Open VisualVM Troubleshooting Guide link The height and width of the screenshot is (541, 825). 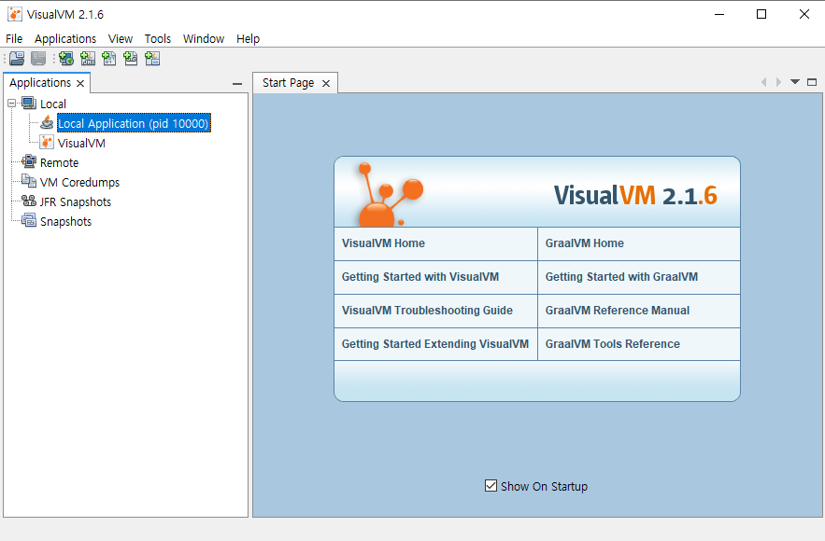coord(427,311)
